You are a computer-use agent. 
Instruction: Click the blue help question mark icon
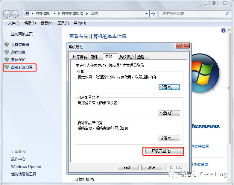223,30
